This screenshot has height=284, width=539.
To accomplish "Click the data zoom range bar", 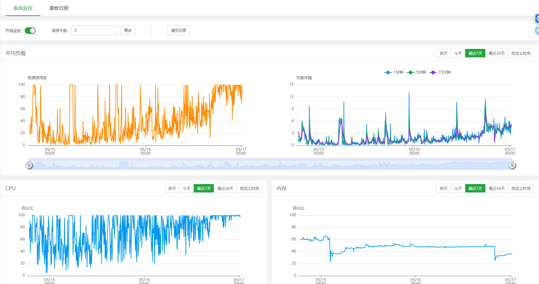I will [270, 165].
